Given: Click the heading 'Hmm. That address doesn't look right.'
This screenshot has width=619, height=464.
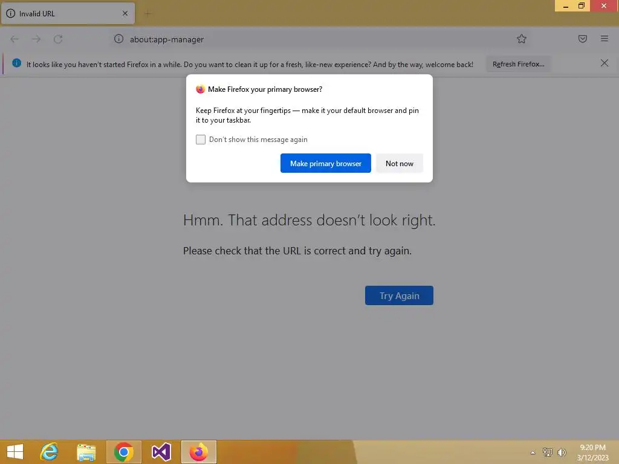Looking at the screenshot, I should (x=309, y=220).
